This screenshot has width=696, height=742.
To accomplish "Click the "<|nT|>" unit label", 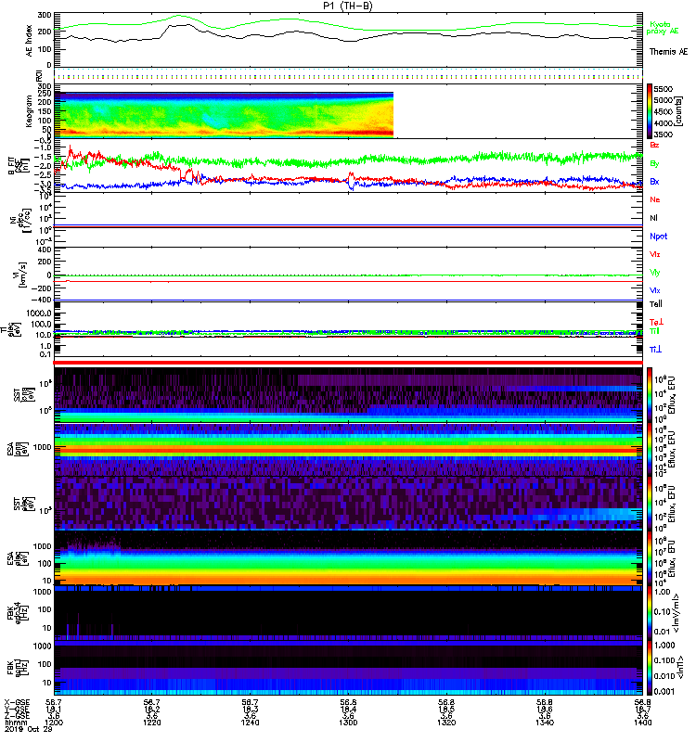I will pos(680,667).
